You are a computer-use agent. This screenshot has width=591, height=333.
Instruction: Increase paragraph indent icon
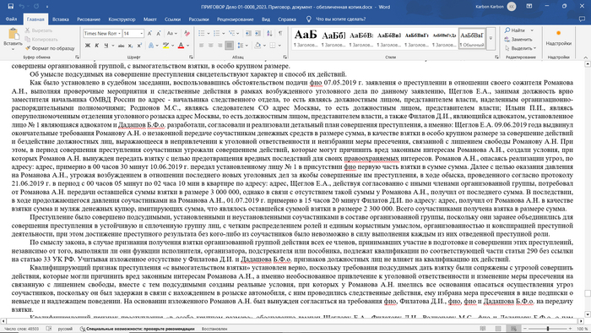258,33
